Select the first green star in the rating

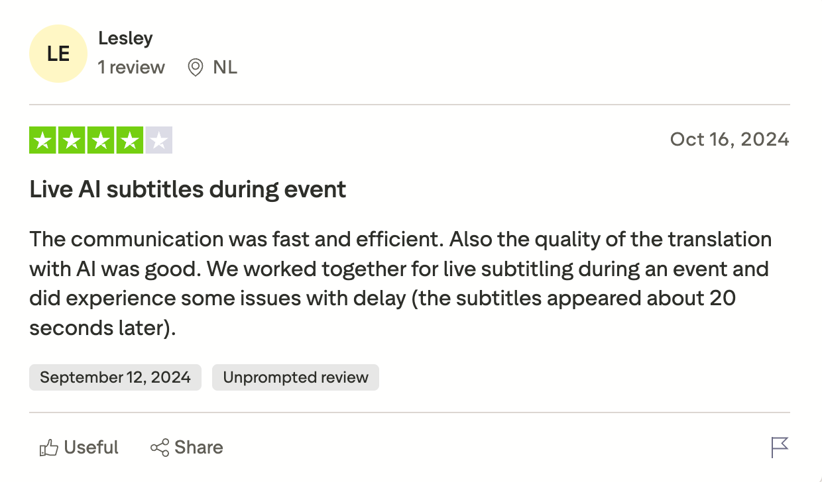43,140
